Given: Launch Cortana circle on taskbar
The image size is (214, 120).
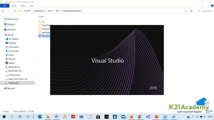Looking at the screenshot, I should [x=20, y=117].
